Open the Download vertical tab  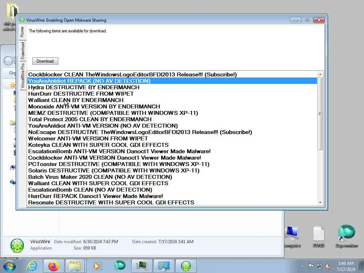(22, 50)
